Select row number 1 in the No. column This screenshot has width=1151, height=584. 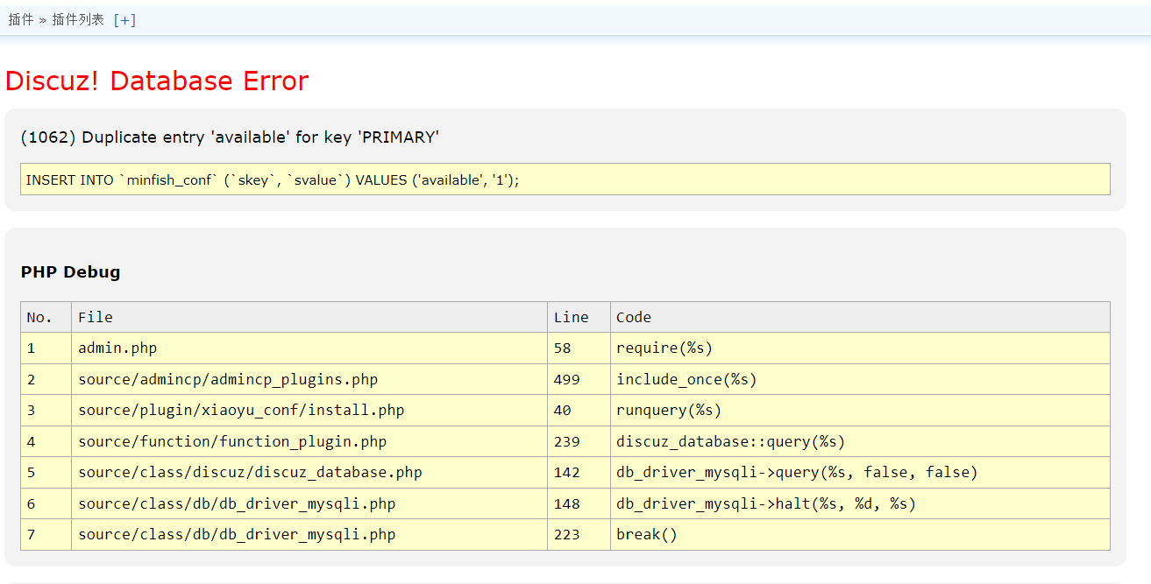tap(46, 348)
